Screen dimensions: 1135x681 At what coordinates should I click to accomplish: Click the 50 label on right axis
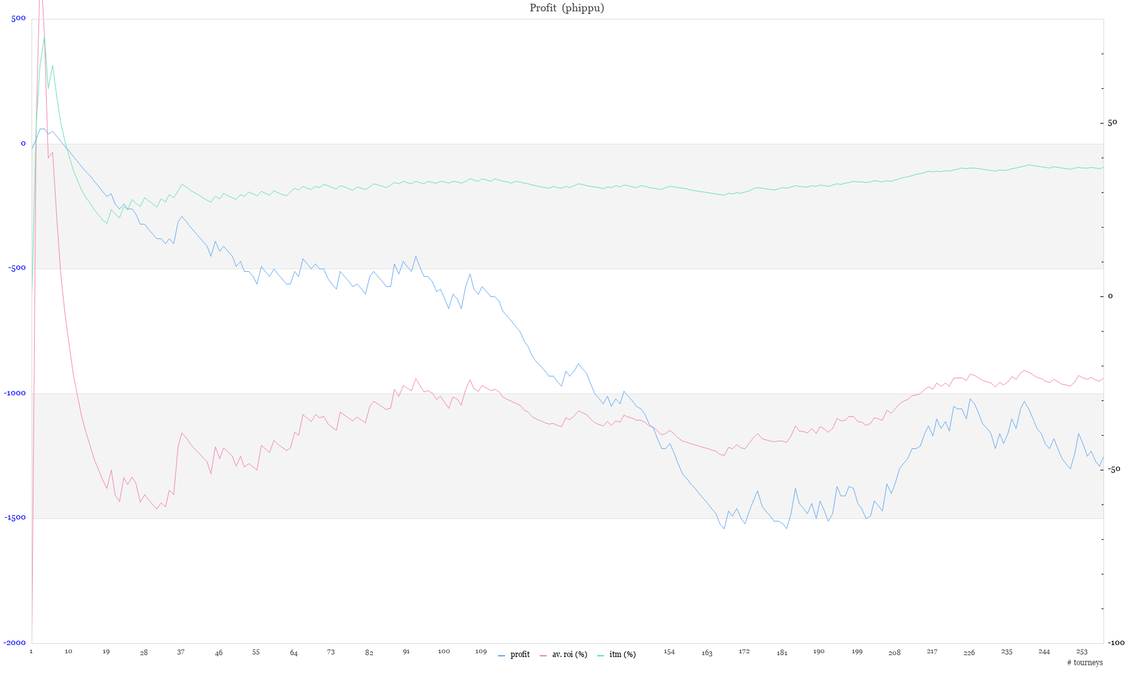tap(1112, 122)
